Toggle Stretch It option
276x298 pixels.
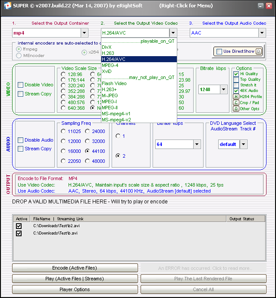236,85
